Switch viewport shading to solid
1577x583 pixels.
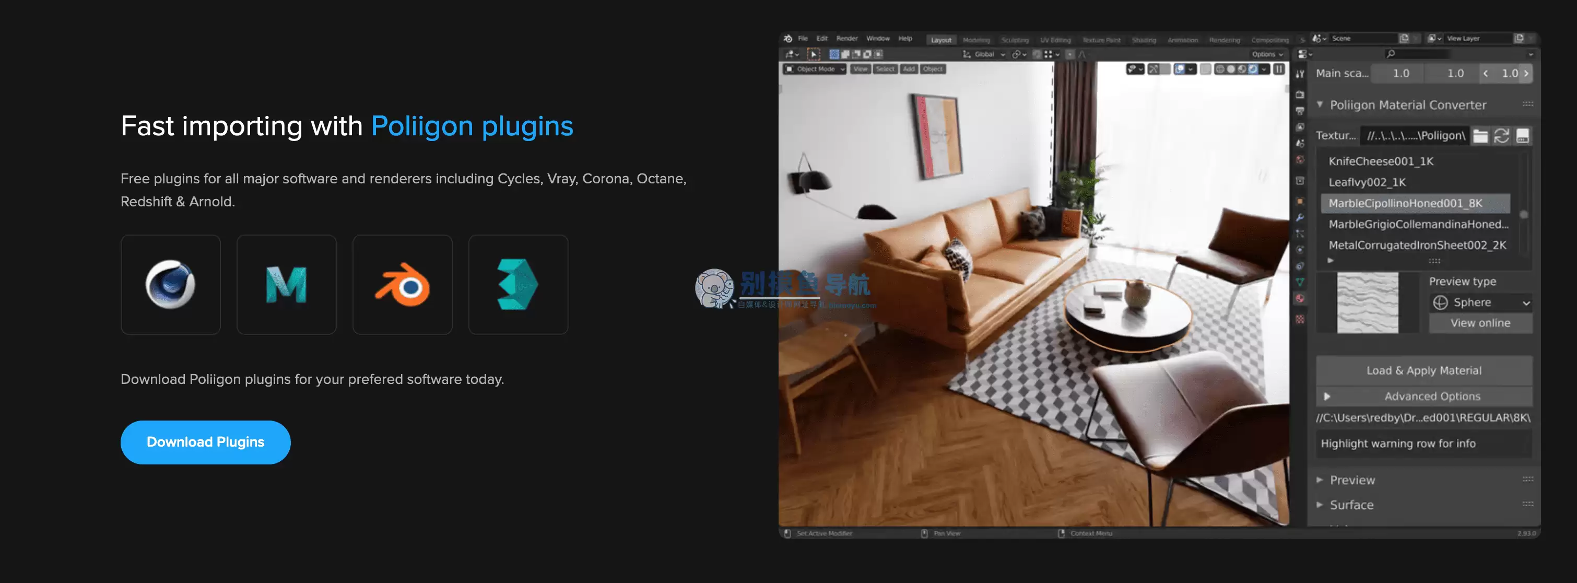click(x=1230, y=69)
